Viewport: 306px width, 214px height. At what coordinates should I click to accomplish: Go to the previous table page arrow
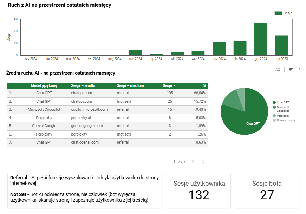click(193, 161)
